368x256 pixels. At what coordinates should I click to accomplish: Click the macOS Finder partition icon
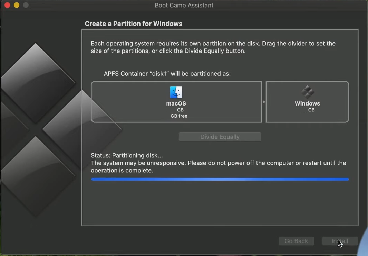pyautogui.click(x=176, y=92)
